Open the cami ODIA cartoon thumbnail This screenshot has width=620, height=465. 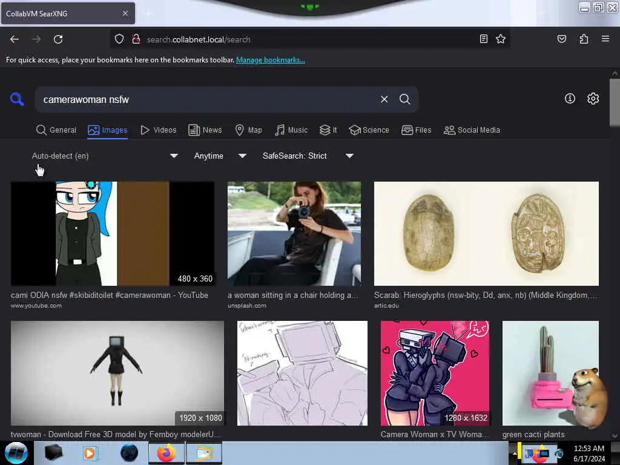pos(113,233)
